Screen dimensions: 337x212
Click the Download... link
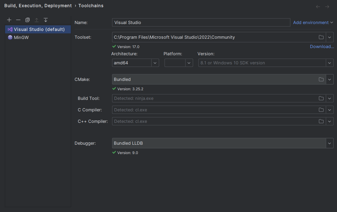322,46
